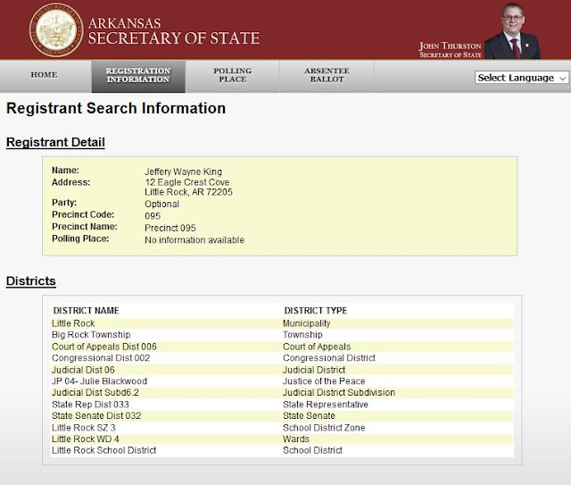
Task: Click the Arkansas Secretary of State title
Action: pyautogui.click(x=174, y=31)
